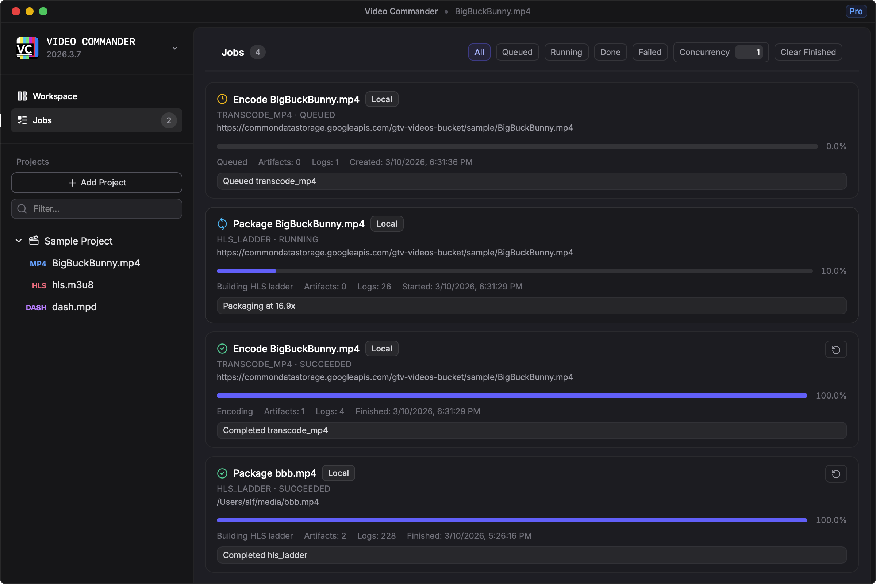
Task: Toggle the Failed jobs filter
Action: click(650, 52)
